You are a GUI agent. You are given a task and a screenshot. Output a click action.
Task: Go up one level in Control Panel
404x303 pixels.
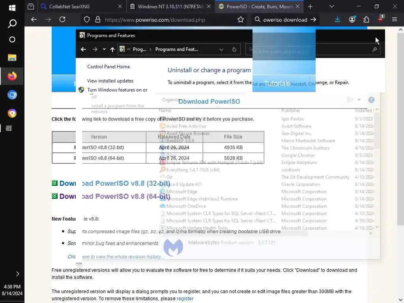click(112, 49)
